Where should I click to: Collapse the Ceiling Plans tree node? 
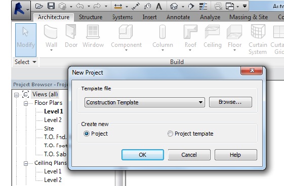tap(26, 163)
